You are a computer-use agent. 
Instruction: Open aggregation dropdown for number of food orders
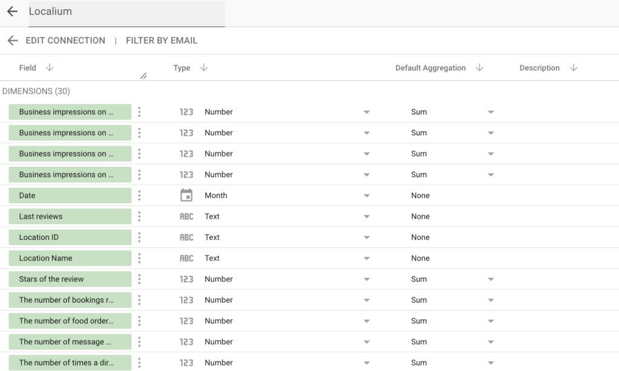click(x=491, y=321)
